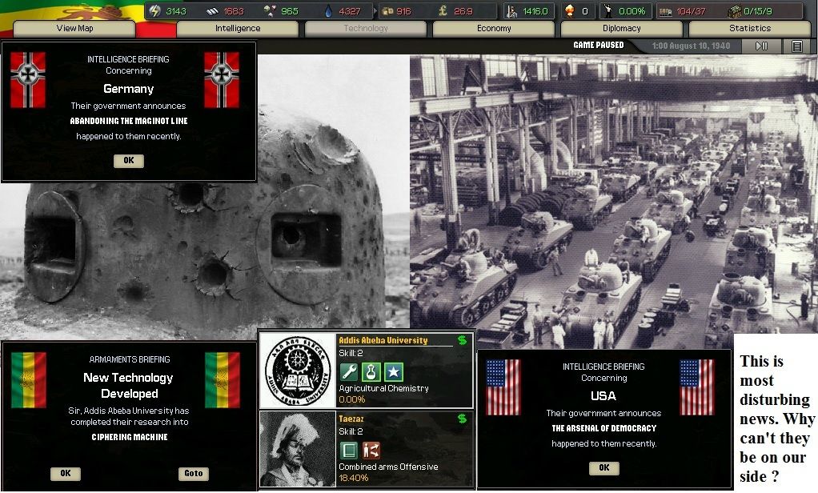Click the chemistry flask specialty icon
Screen dimensions: 818x493
point(371,371)
